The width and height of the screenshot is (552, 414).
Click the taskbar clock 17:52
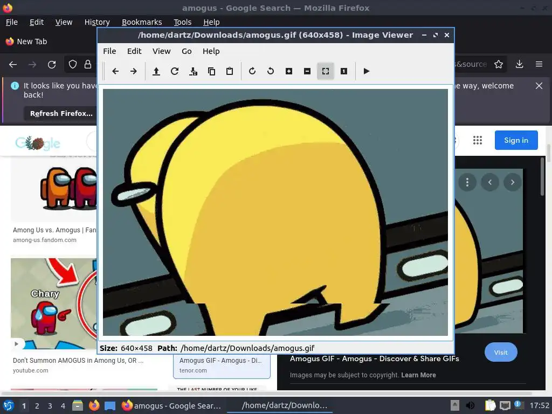[x=539, y=405]
